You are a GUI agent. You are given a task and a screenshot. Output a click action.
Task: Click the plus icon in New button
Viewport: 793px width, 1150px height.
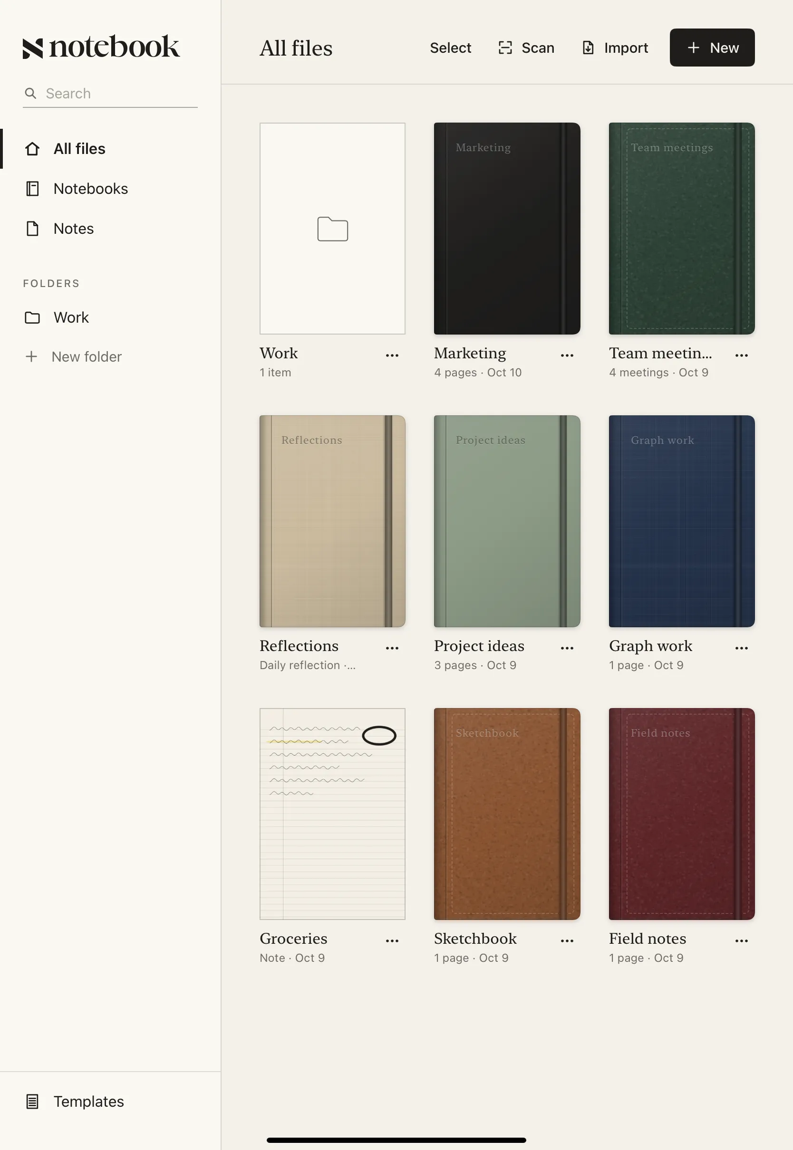694,48
